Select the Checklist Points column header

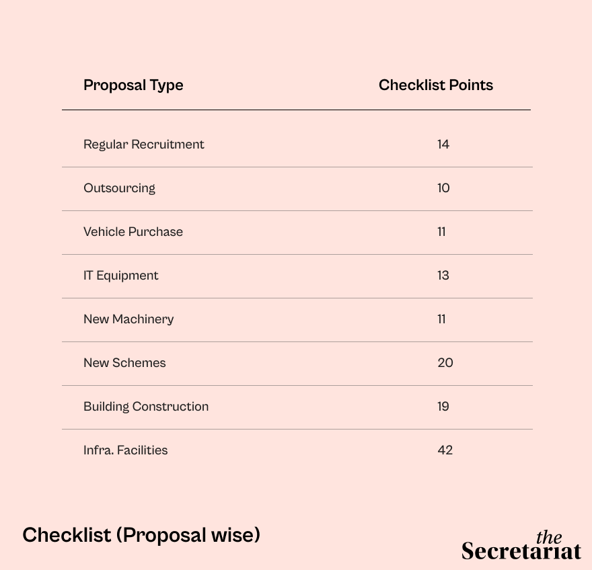(436, 85)
